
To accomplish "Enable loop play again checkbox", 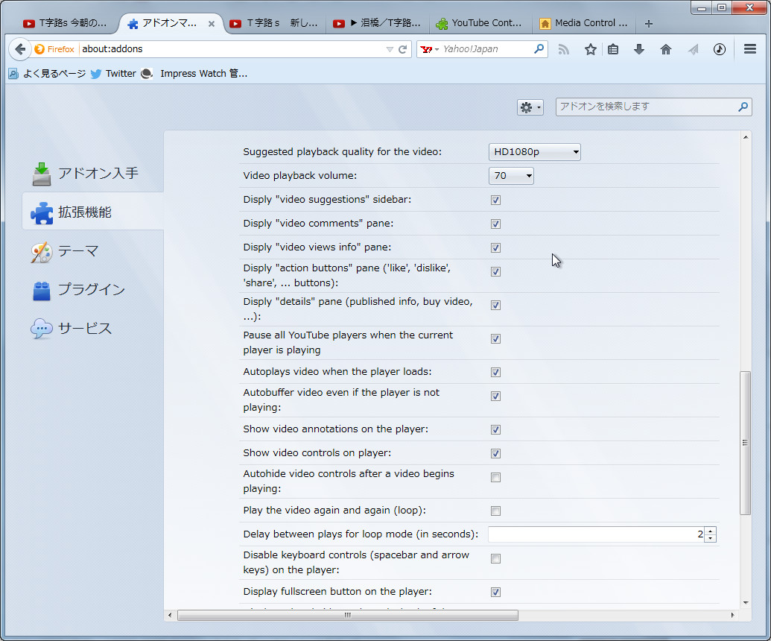I will click(x=495, y=511).
